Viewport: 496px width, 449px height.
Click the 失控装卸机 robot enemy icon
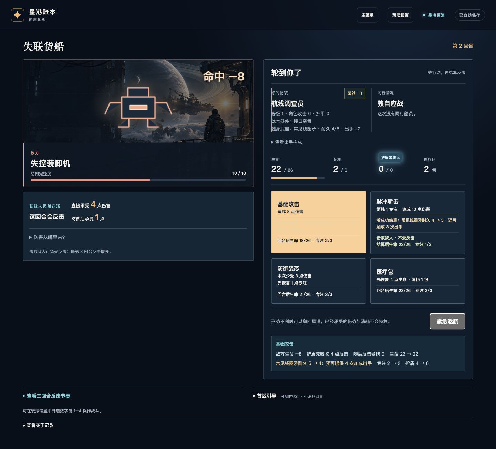tap(138, 107)
